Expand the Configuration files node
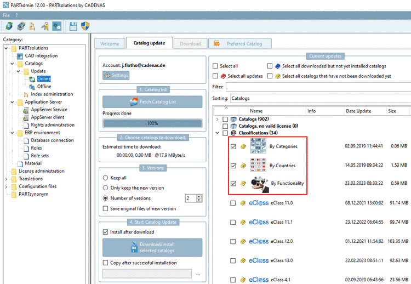 click(x=6, y=187)
